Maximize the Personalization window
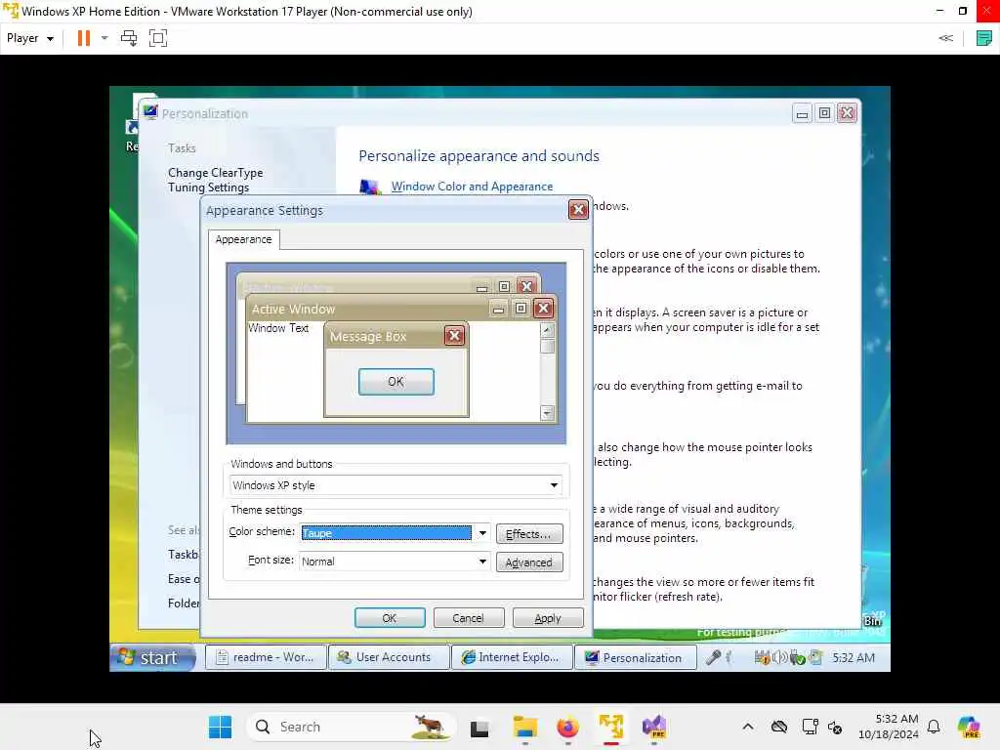This screenshot has width=1000, height=750. [x=824, y=113]
